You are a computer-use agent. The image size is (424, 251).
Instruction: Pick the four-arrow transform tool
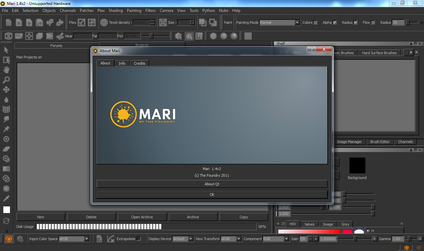click(6, 90)
